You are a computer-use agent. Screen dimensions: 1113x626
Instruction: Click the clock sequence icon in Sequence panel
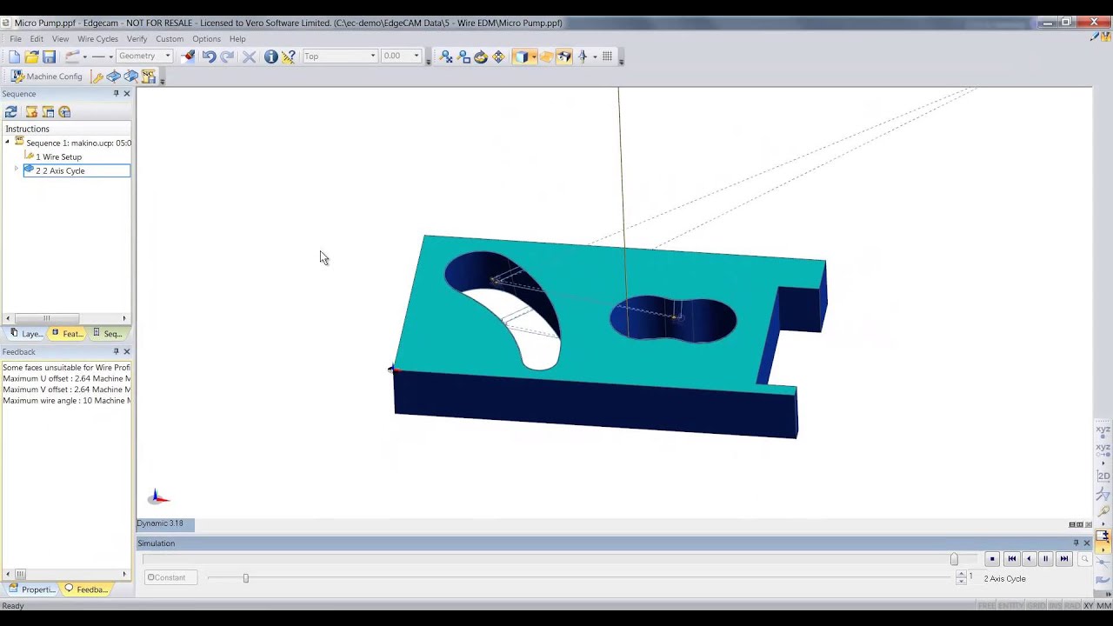click(64, 112)
